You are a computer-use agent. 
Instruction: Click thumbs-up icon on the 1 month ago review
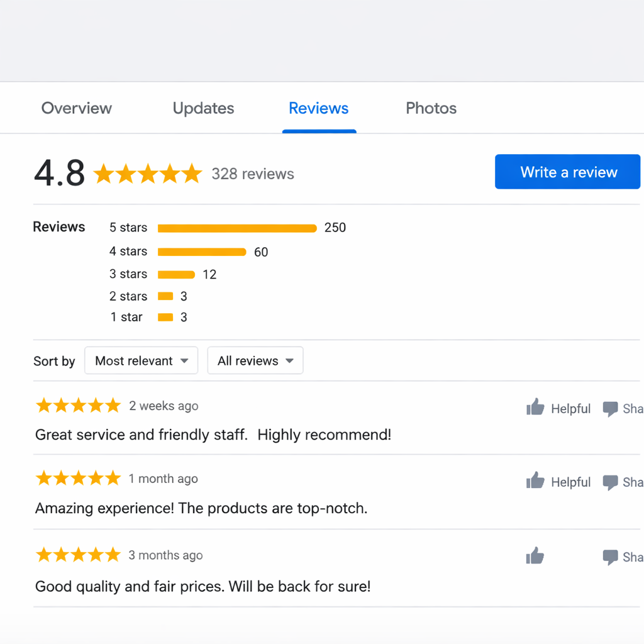click(535, 481)
